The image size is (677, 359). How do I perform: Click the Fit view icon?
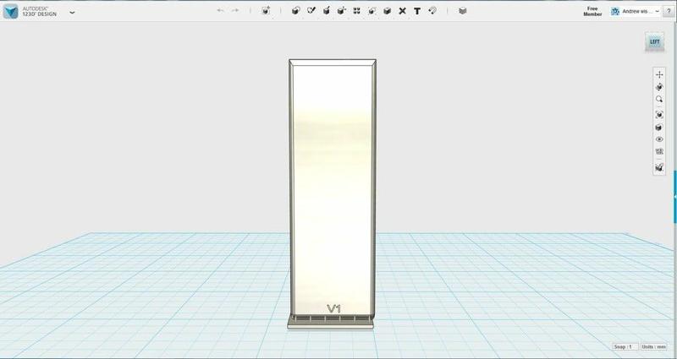(659, 115)
